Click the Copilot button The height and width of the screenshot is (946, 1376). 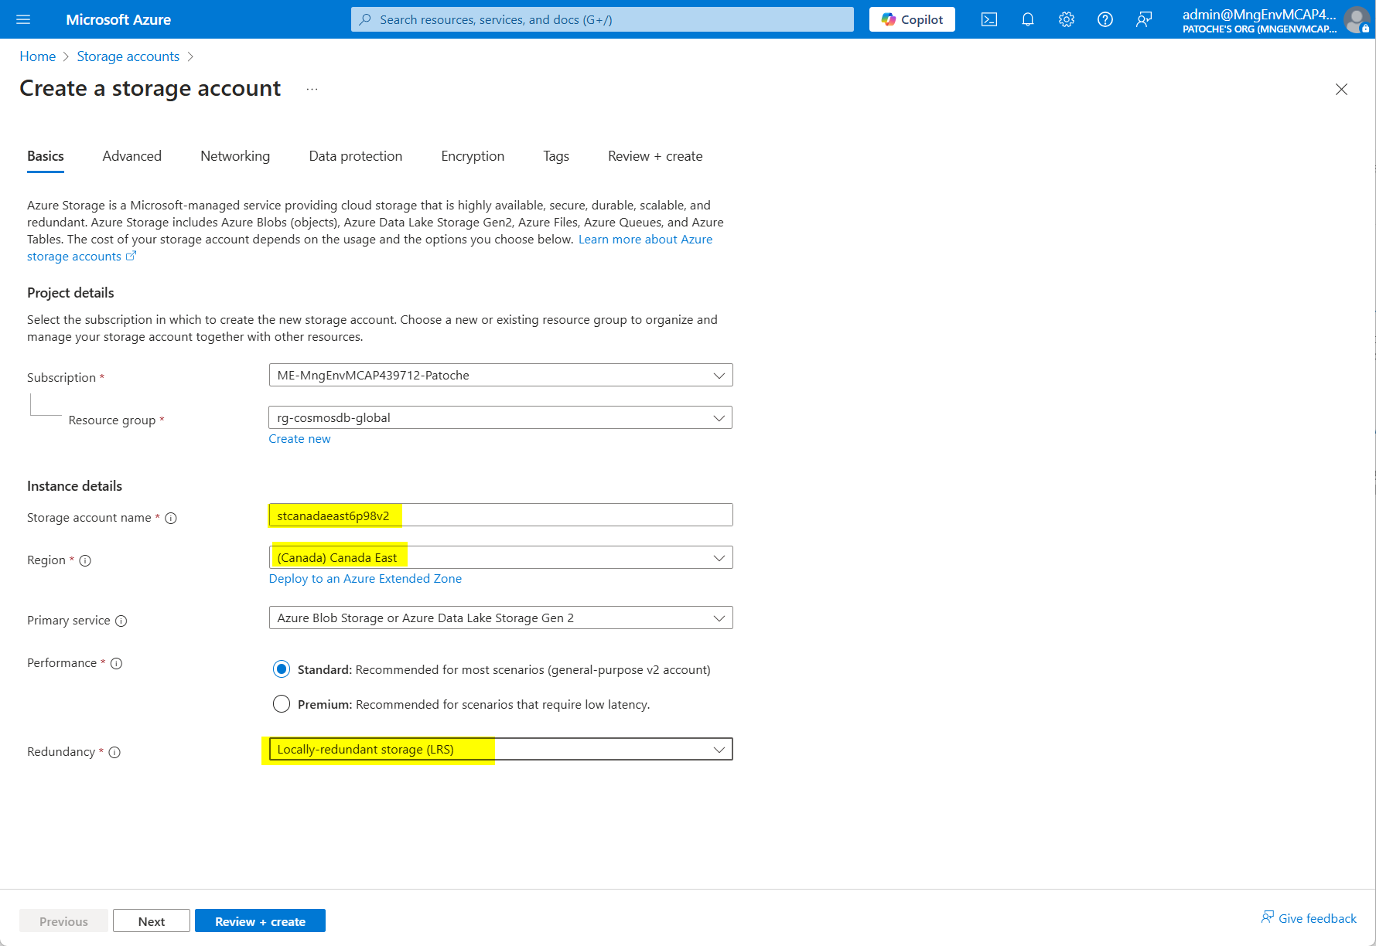(912, 19)
